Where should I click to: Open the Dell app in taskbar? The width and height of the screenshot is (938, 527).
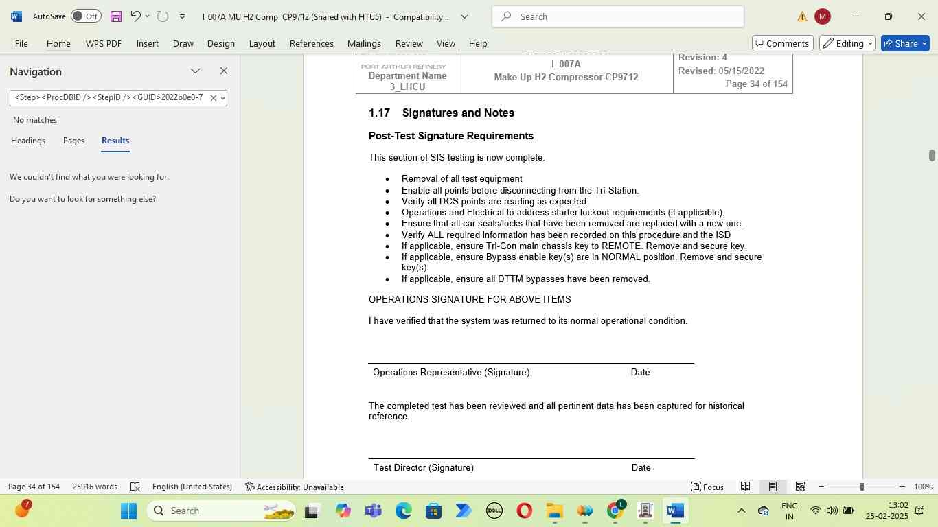click(x=494, y=511)
